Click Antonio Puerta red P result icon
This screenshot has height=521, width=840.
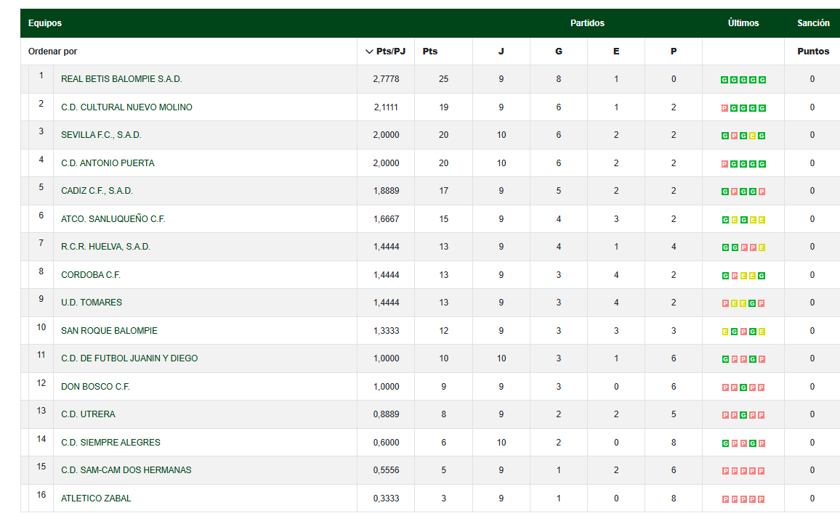(x=724, y=164)
